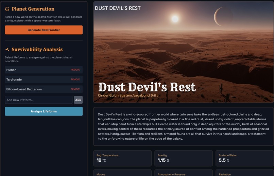
Task: Click the planet icon beside Planet Generation
Action: 7,9
